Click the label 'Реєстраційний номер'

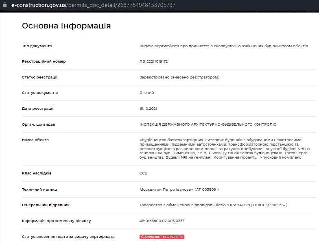pyautogui.click(x=44, y=61)
